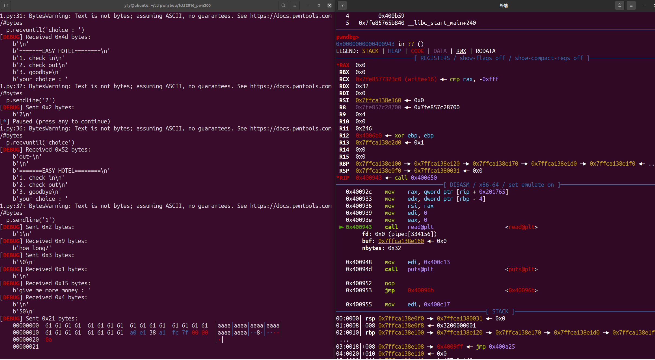Click the p.sendline('2') line

pyautogui.click(x=30, y=100)
